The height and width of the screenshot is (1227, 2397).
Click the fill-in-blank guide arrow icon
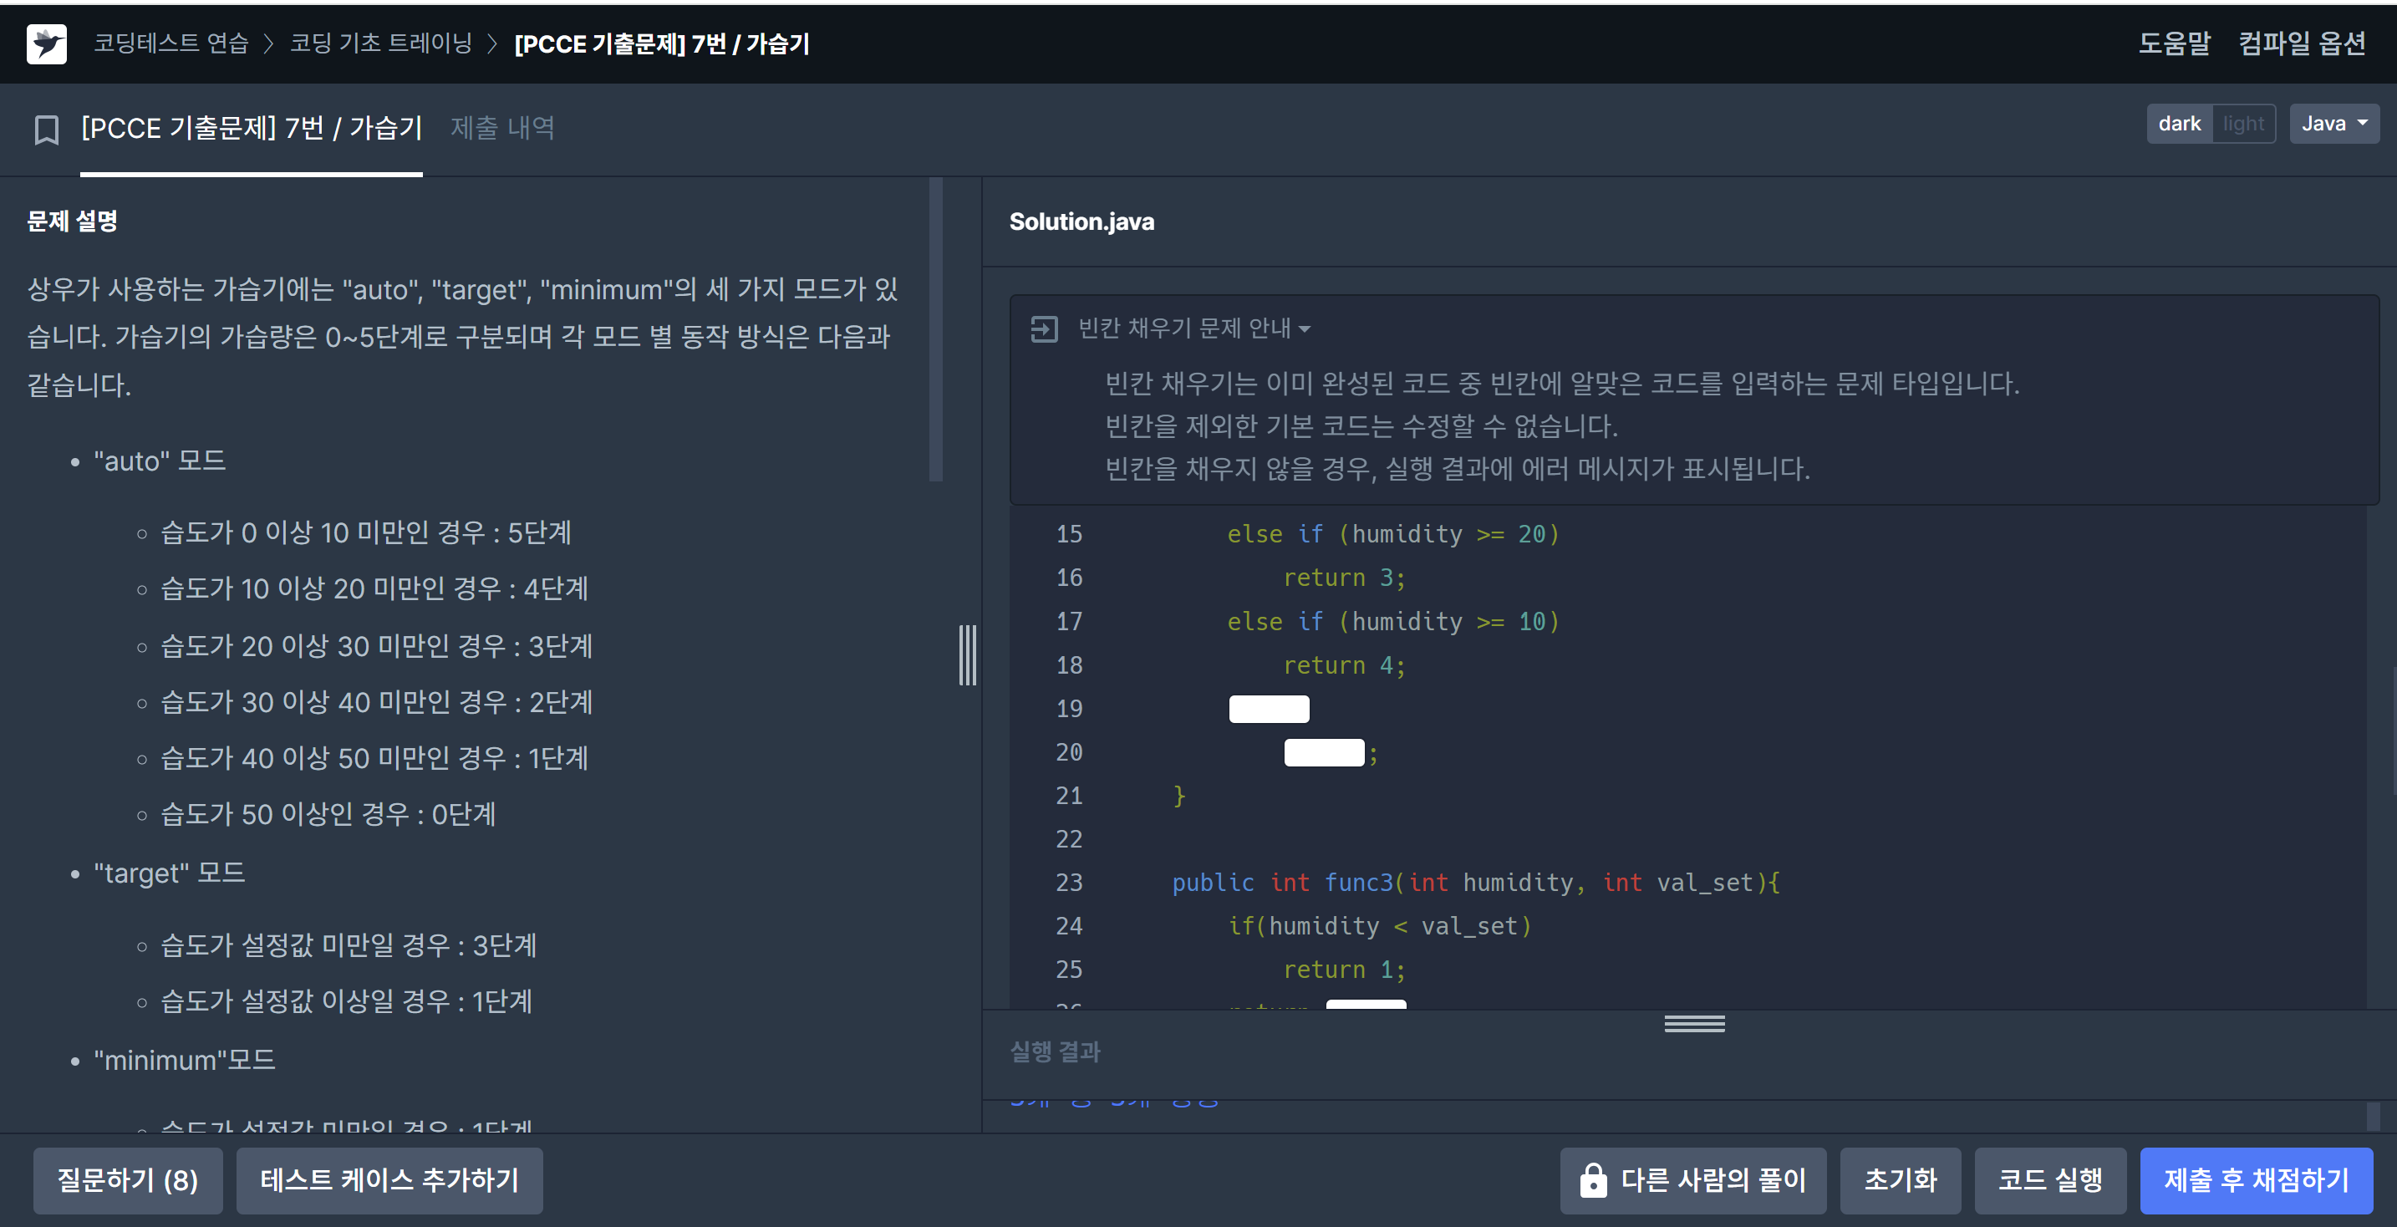coord(1044,328)
